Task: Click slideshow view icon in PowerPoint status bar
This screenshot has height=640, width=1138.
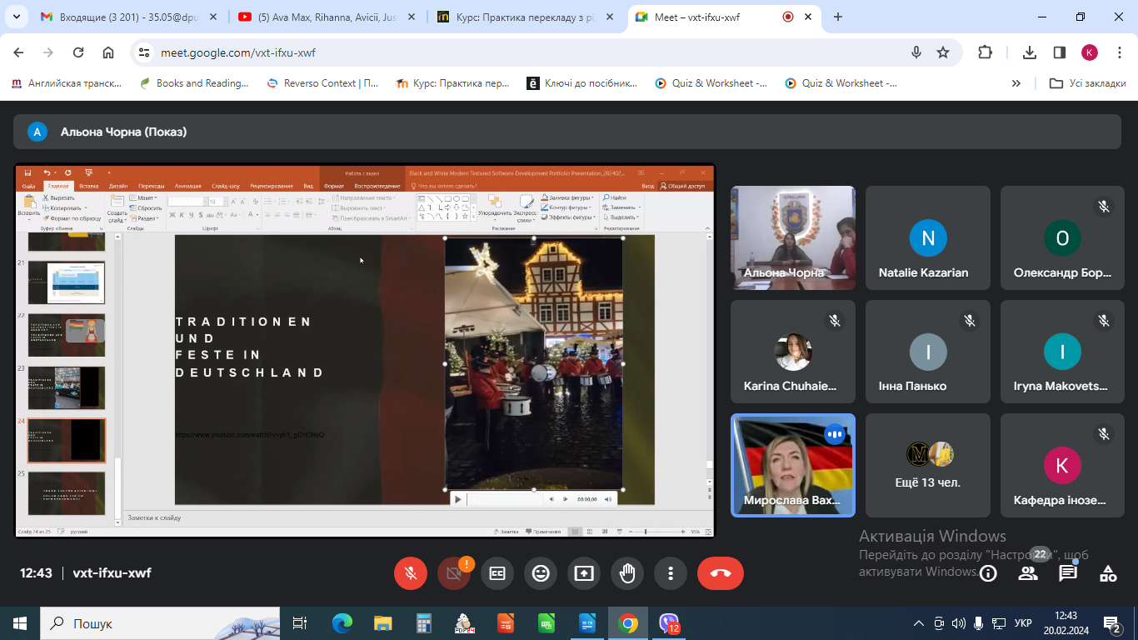Action: click(x=619, y=532)
